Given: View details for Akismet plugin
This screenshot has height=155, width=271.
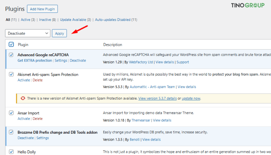Looking at the screenshot, I should pyautogui.click(x=187, y=87).
